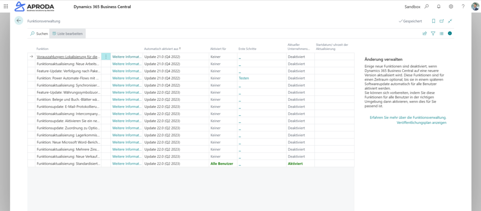Open Weitere Informationen for Vorauszahlungen-Lokalisierung row
Image resolution: width=481 pixels, height=211 pixels.
(127, 57)
